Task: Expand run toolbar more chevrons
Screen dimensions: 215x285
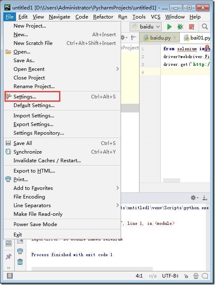Action: [9, 268]
